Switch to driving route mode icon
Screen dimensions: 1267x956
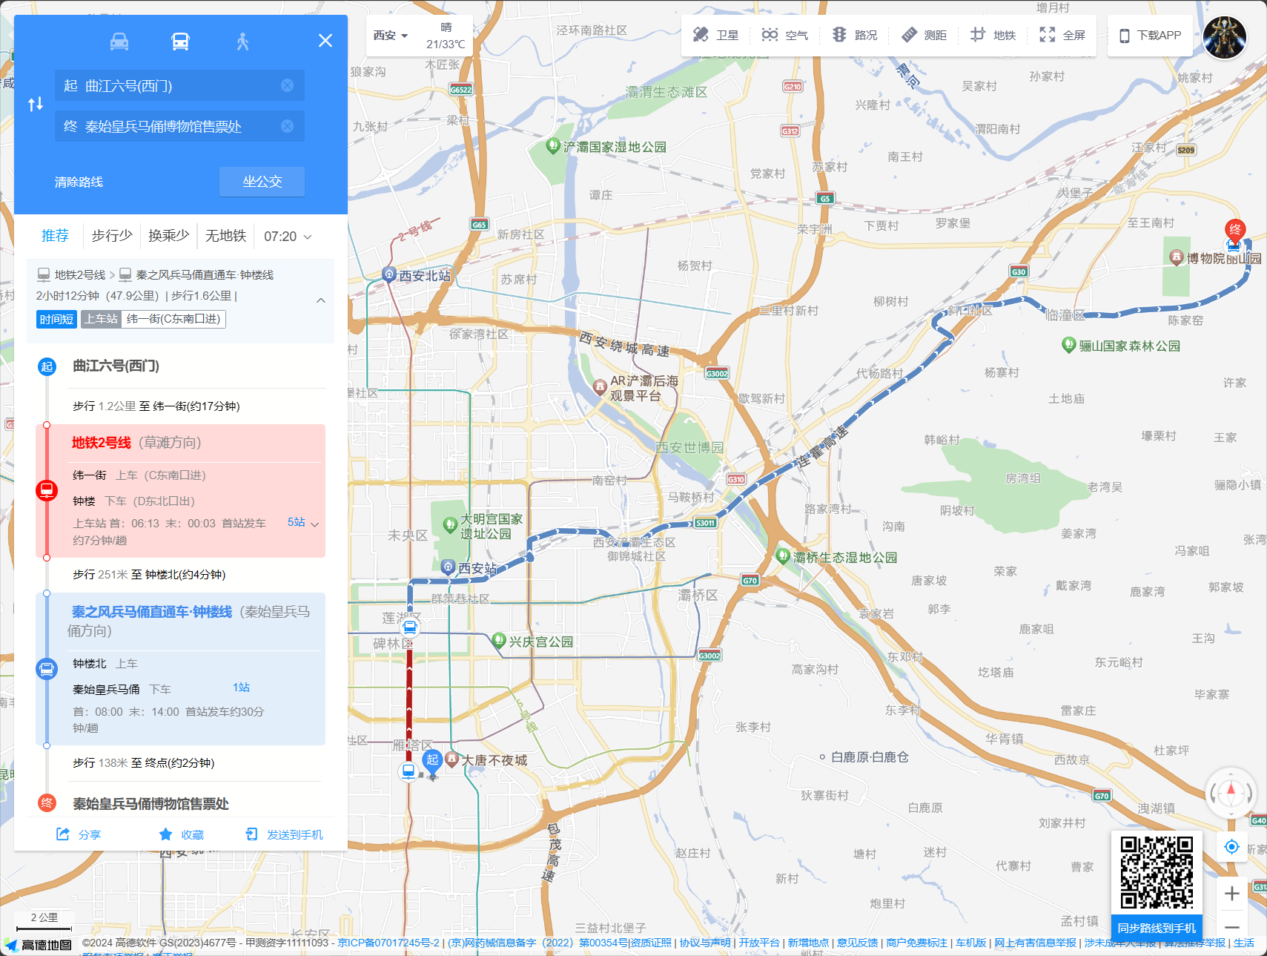point(119,42)
